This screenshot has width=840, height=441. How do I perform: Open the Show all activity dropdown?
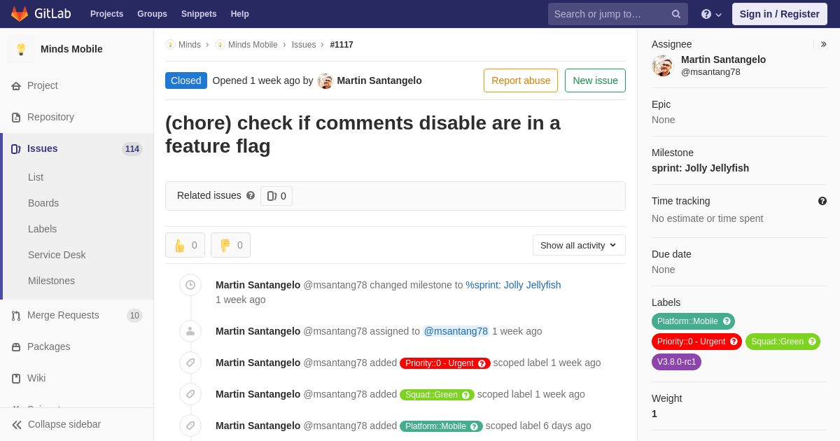pos(579,245)
